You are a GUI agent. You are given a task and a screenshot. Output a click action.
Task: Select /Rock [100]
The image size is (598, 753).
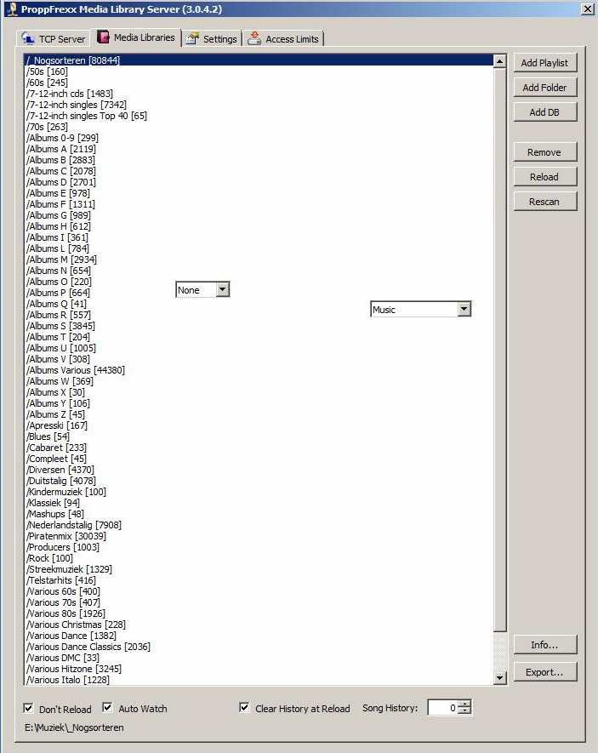pos(259,558)
